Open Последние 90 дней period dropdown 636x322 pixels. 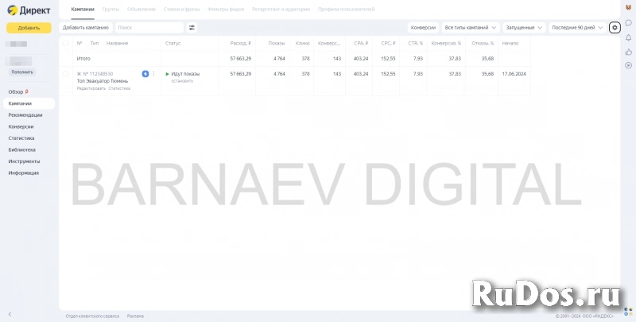tap(578, 28)
